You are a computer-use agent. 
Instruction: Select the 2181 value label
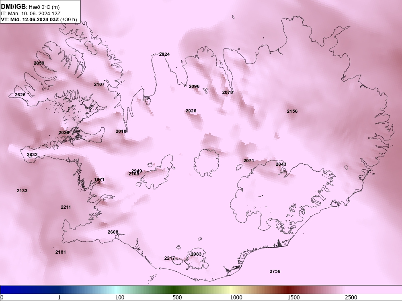61,252
